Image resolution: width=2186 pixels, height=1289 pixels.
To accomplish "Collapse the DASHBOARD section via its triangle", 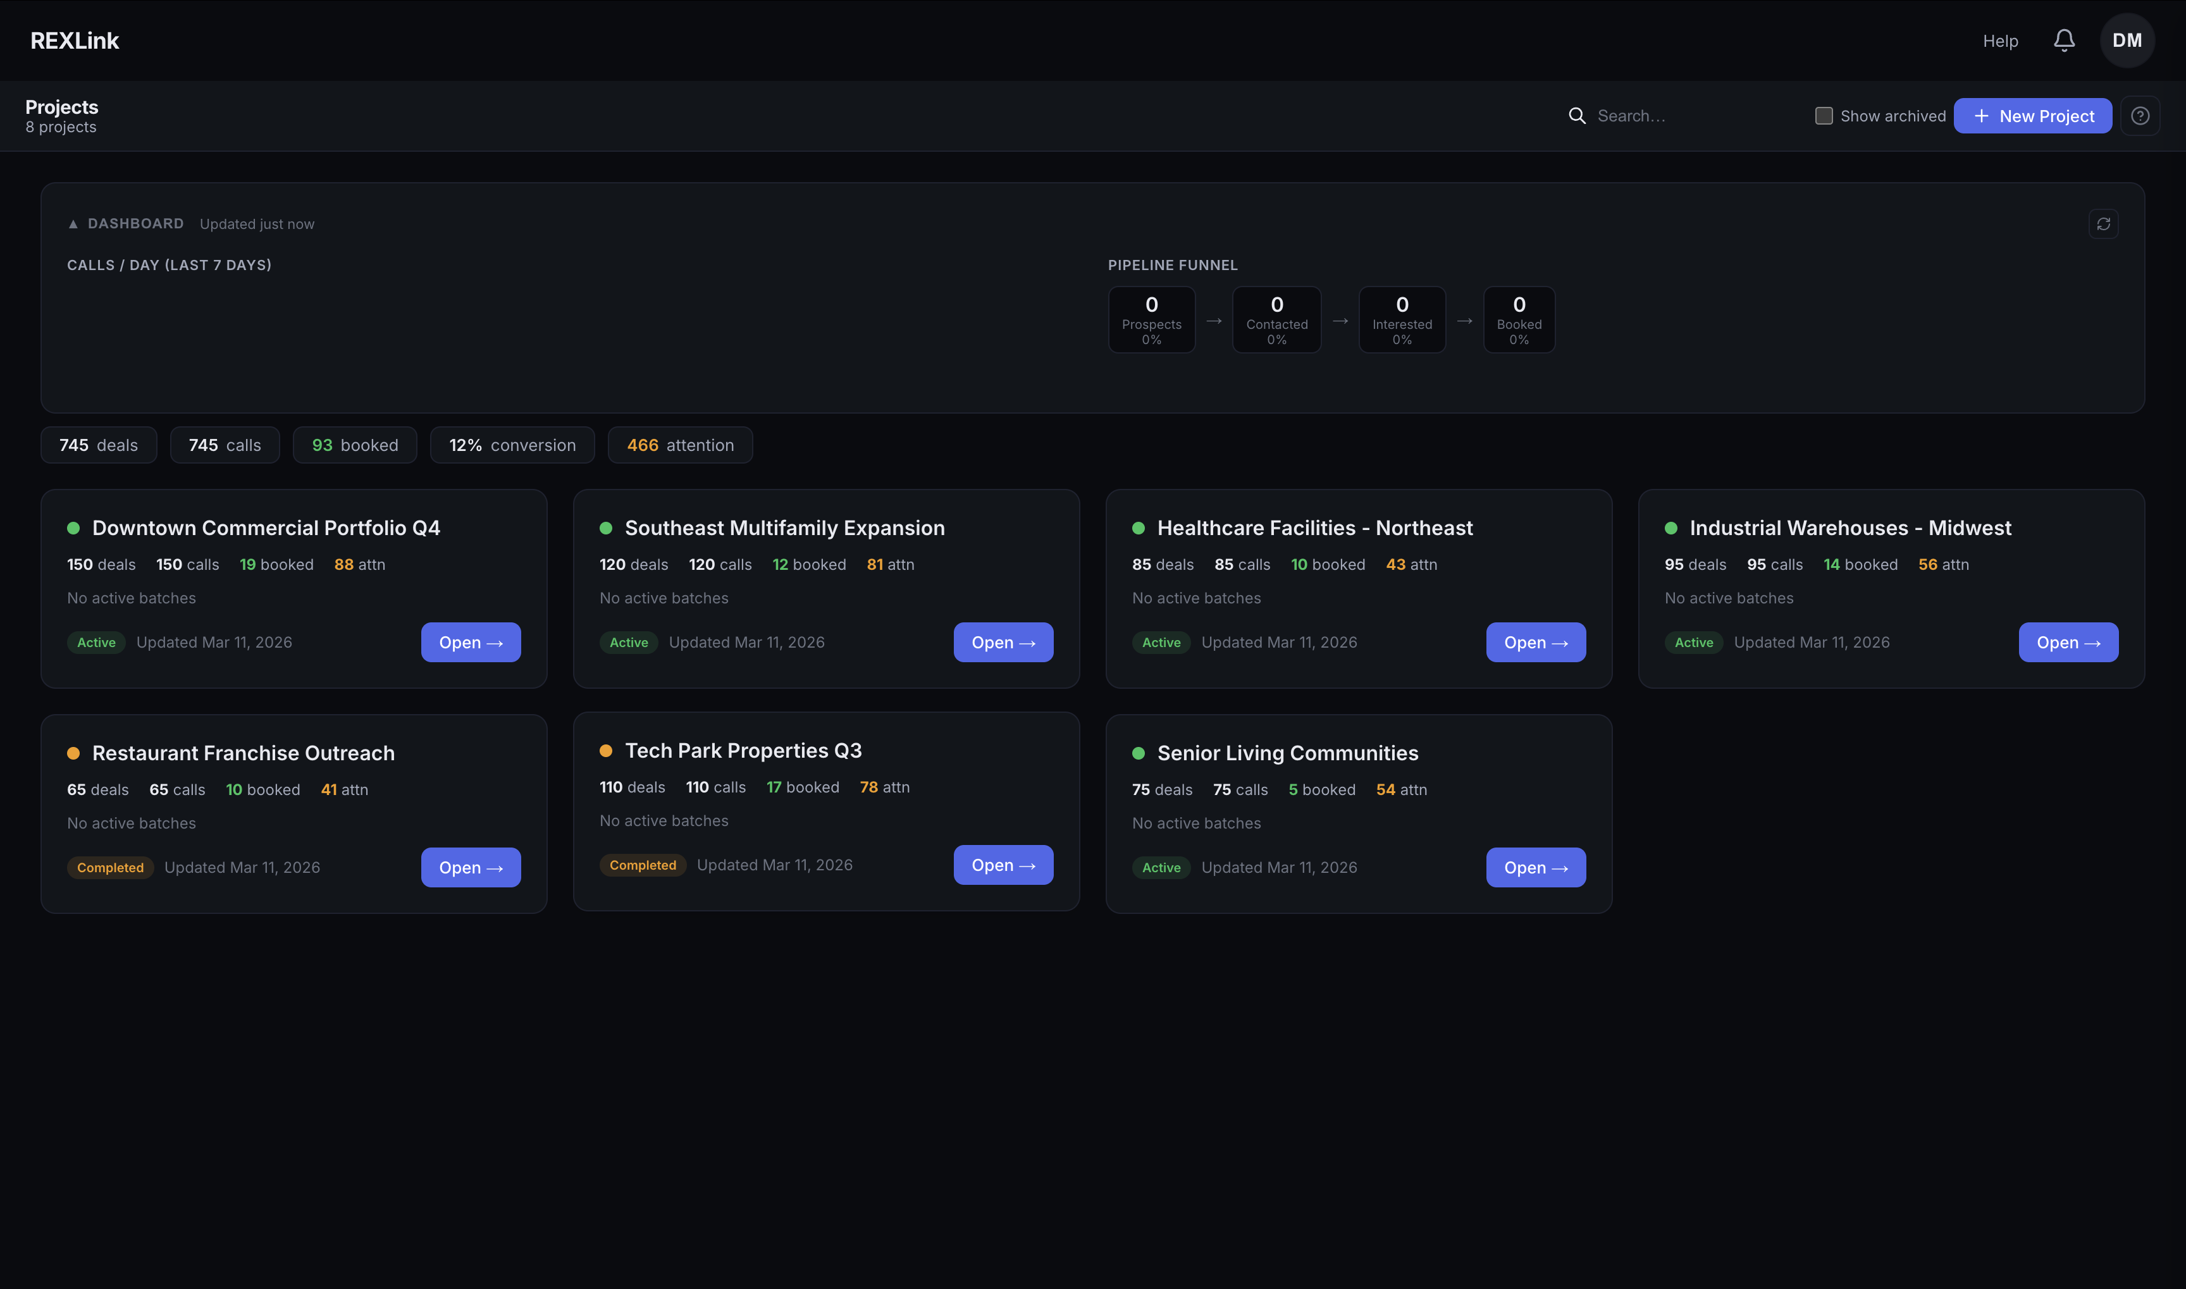I will pos(75,223).
